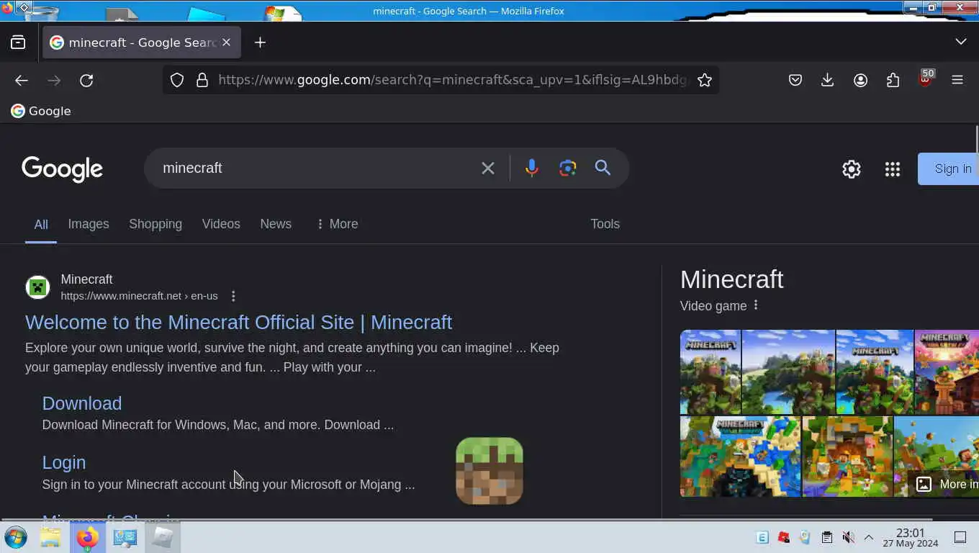979x553 pixels.
Task: Click the Minecraft grass block image
Action: tap(489, 471)
